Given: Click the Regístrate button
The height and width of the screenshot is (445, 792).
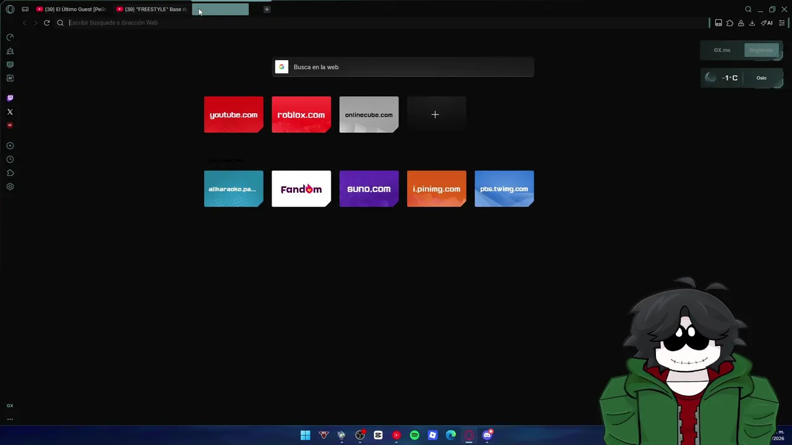Looking at the screenshot, I should 761,50.
